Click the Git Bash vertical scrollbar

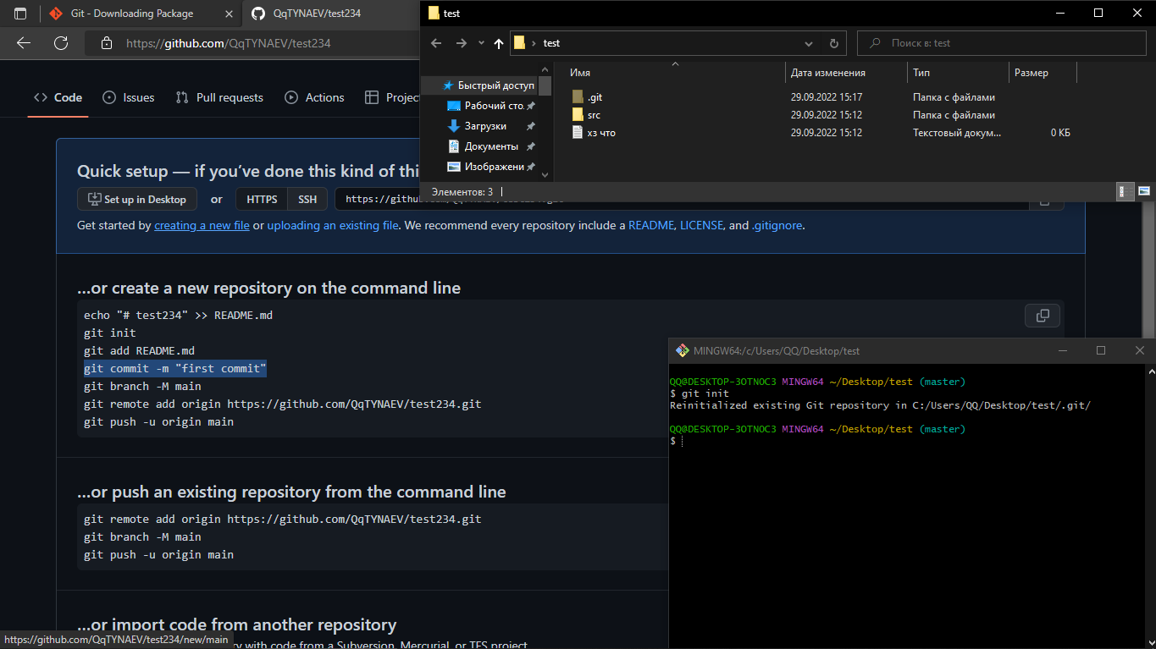tap(1149, 506)
